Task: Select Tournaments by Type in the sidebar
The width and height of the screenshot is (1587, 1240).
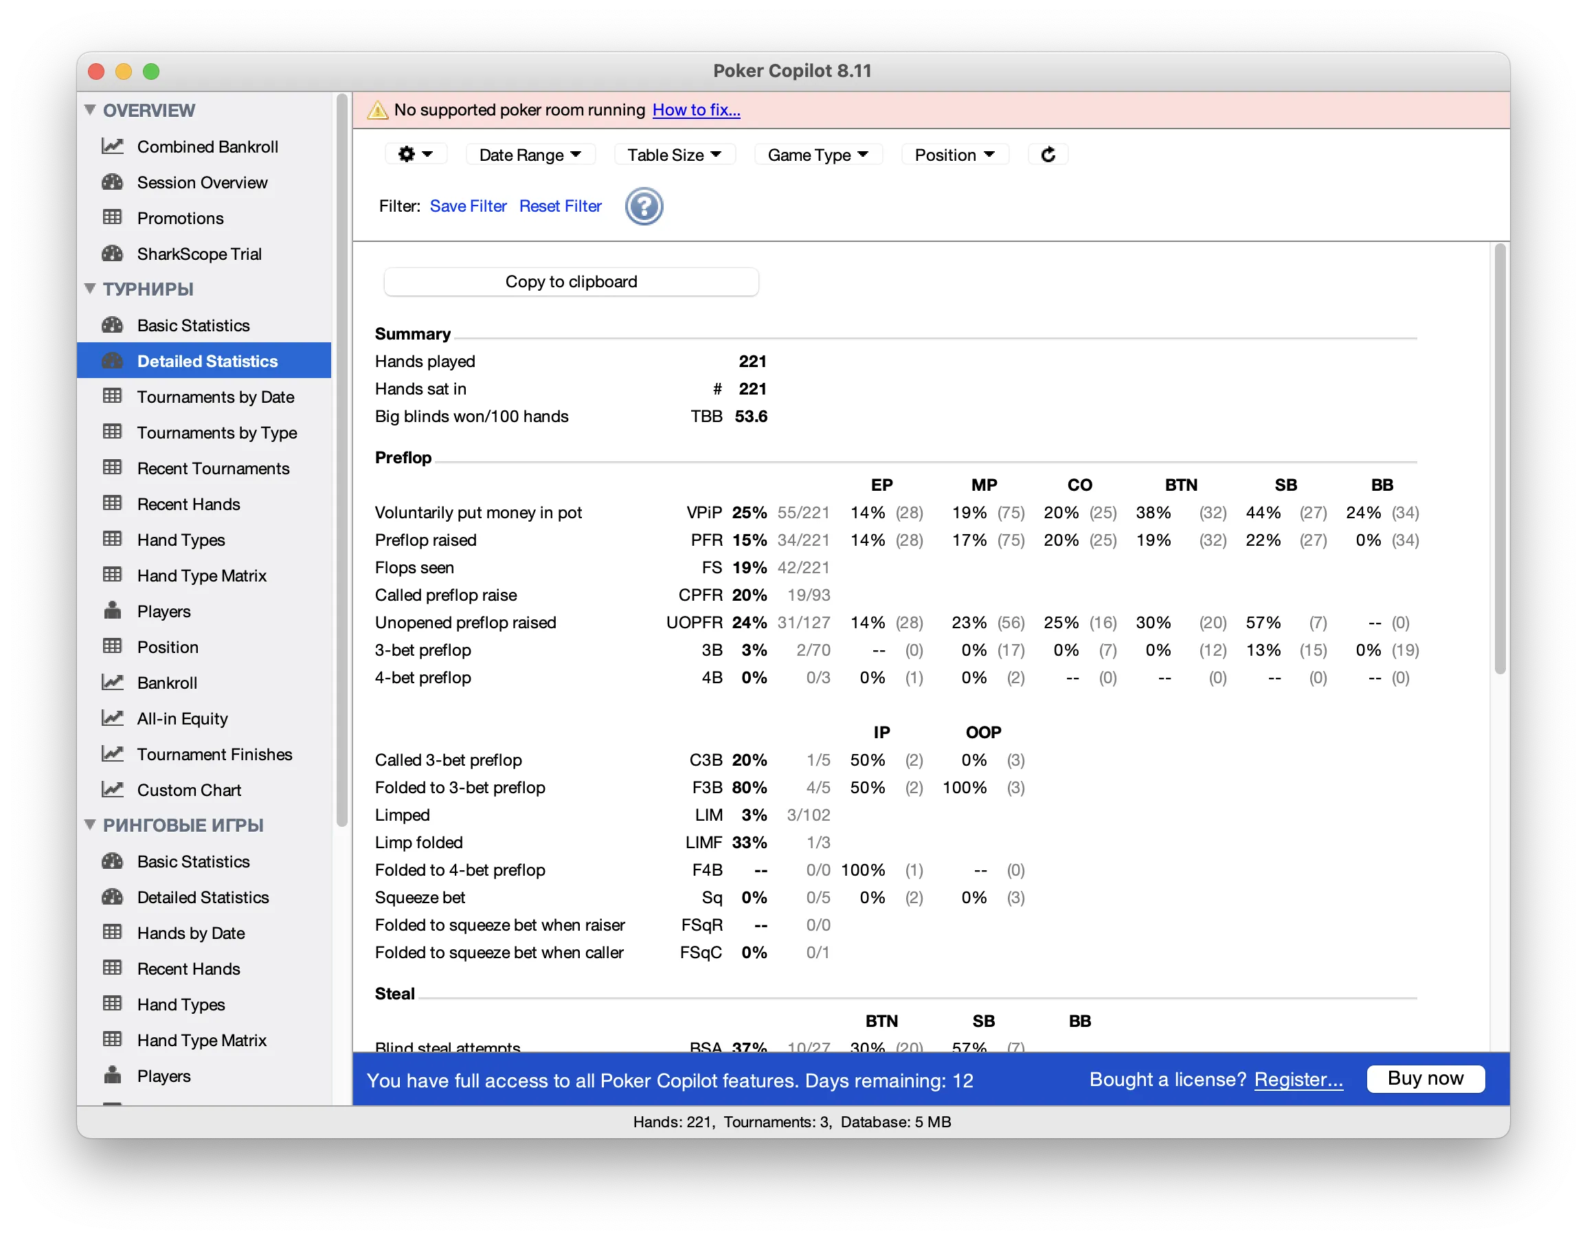Action: [x=216, y=432]
